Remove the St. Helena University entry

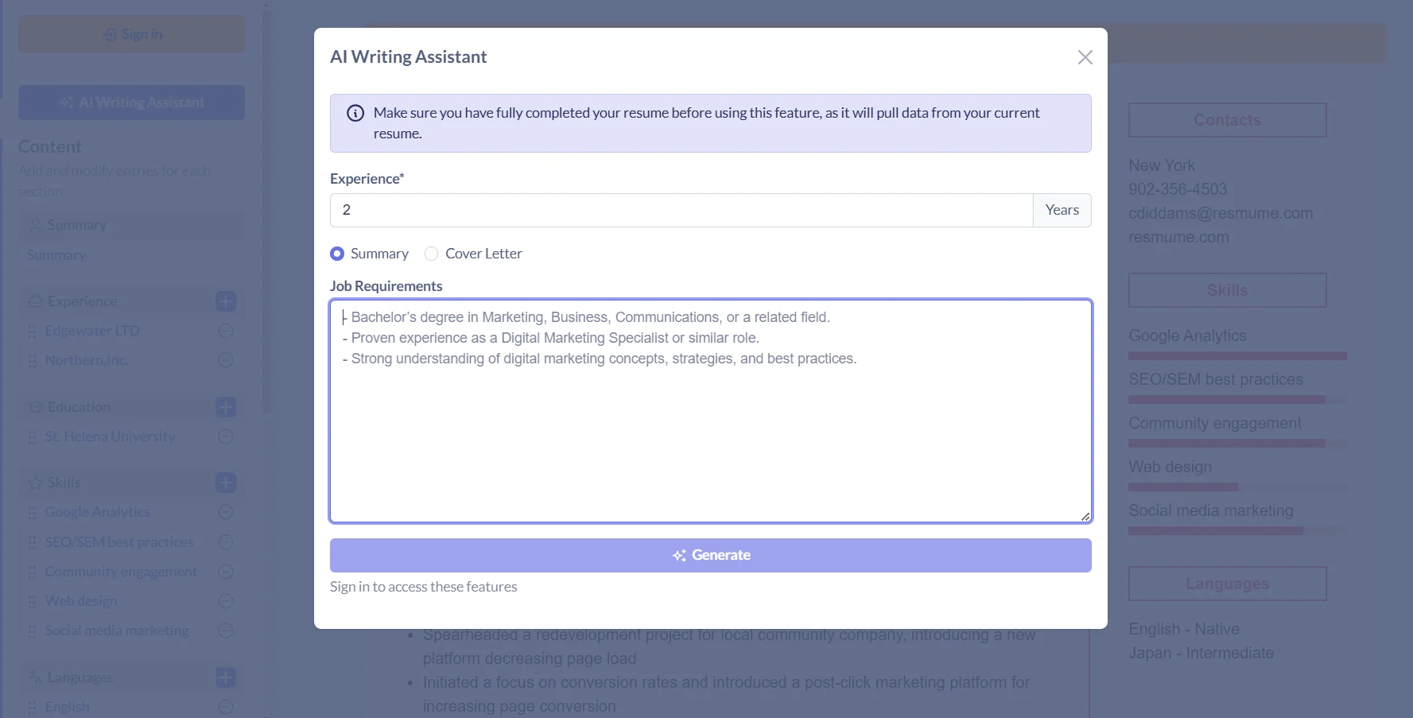pyautogui.click(x=226, y=437)
